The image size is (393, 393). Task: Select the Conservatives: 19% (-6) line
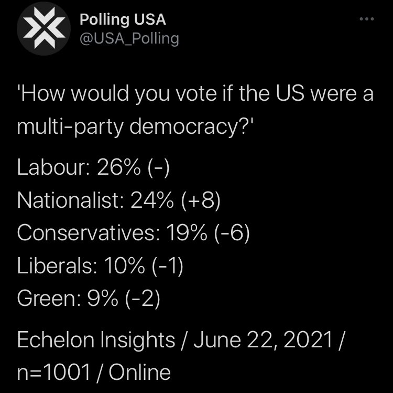click(x=134, y=233)
